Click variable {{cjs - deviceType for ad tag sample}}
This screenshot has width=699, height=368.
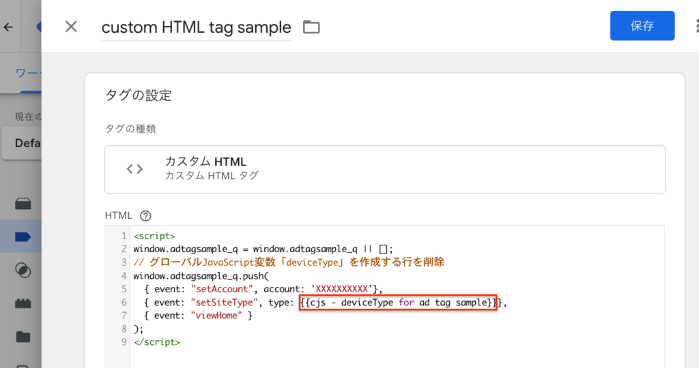tap(398, 303)
